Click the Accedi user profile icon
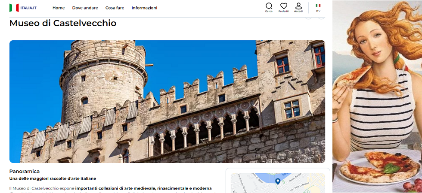The width and height of the screenshot is (422, 193). [298, 6]
